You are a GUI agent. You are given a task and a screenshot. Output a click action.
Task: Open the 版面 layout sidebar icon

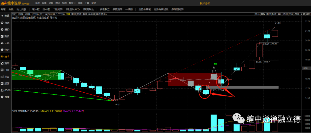[x=5, y=83]
